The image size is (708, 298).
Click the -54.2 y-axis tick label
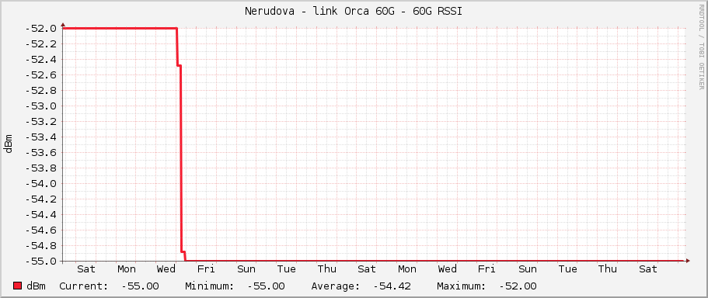point(40,199)
